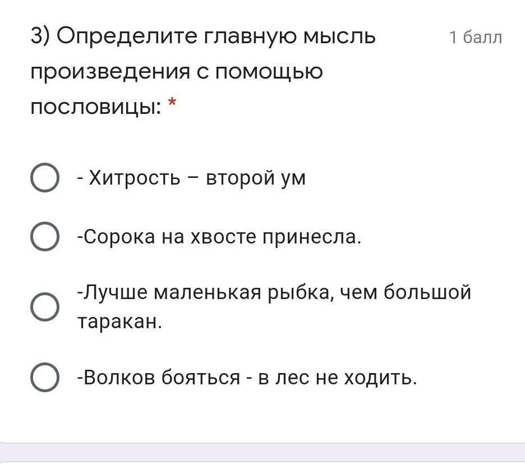
Task: Click the answer text 'Волков бояться - в лес не ходить.'
Action: [247, 378]
